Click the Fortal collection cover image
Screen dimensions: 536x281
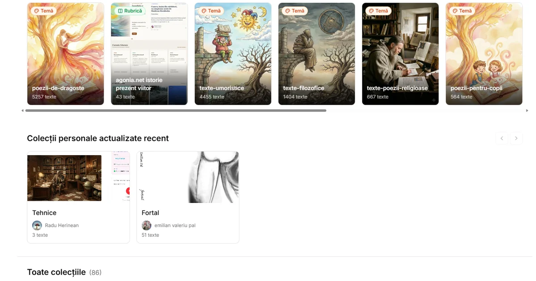click(188, 177)
